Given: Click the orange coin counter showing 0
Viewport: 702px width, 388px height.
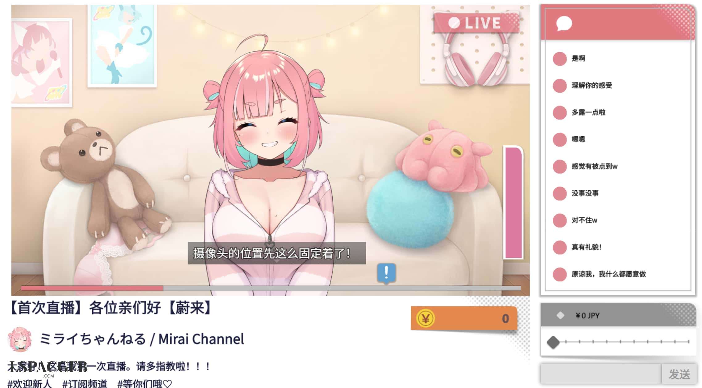Looking at the screenshot, I should 464,318.
